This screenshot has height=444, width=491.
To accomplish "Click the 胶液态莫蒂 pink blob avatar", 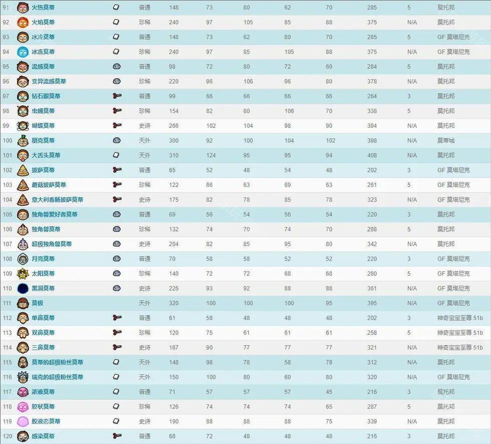I will tap(23, 421).
